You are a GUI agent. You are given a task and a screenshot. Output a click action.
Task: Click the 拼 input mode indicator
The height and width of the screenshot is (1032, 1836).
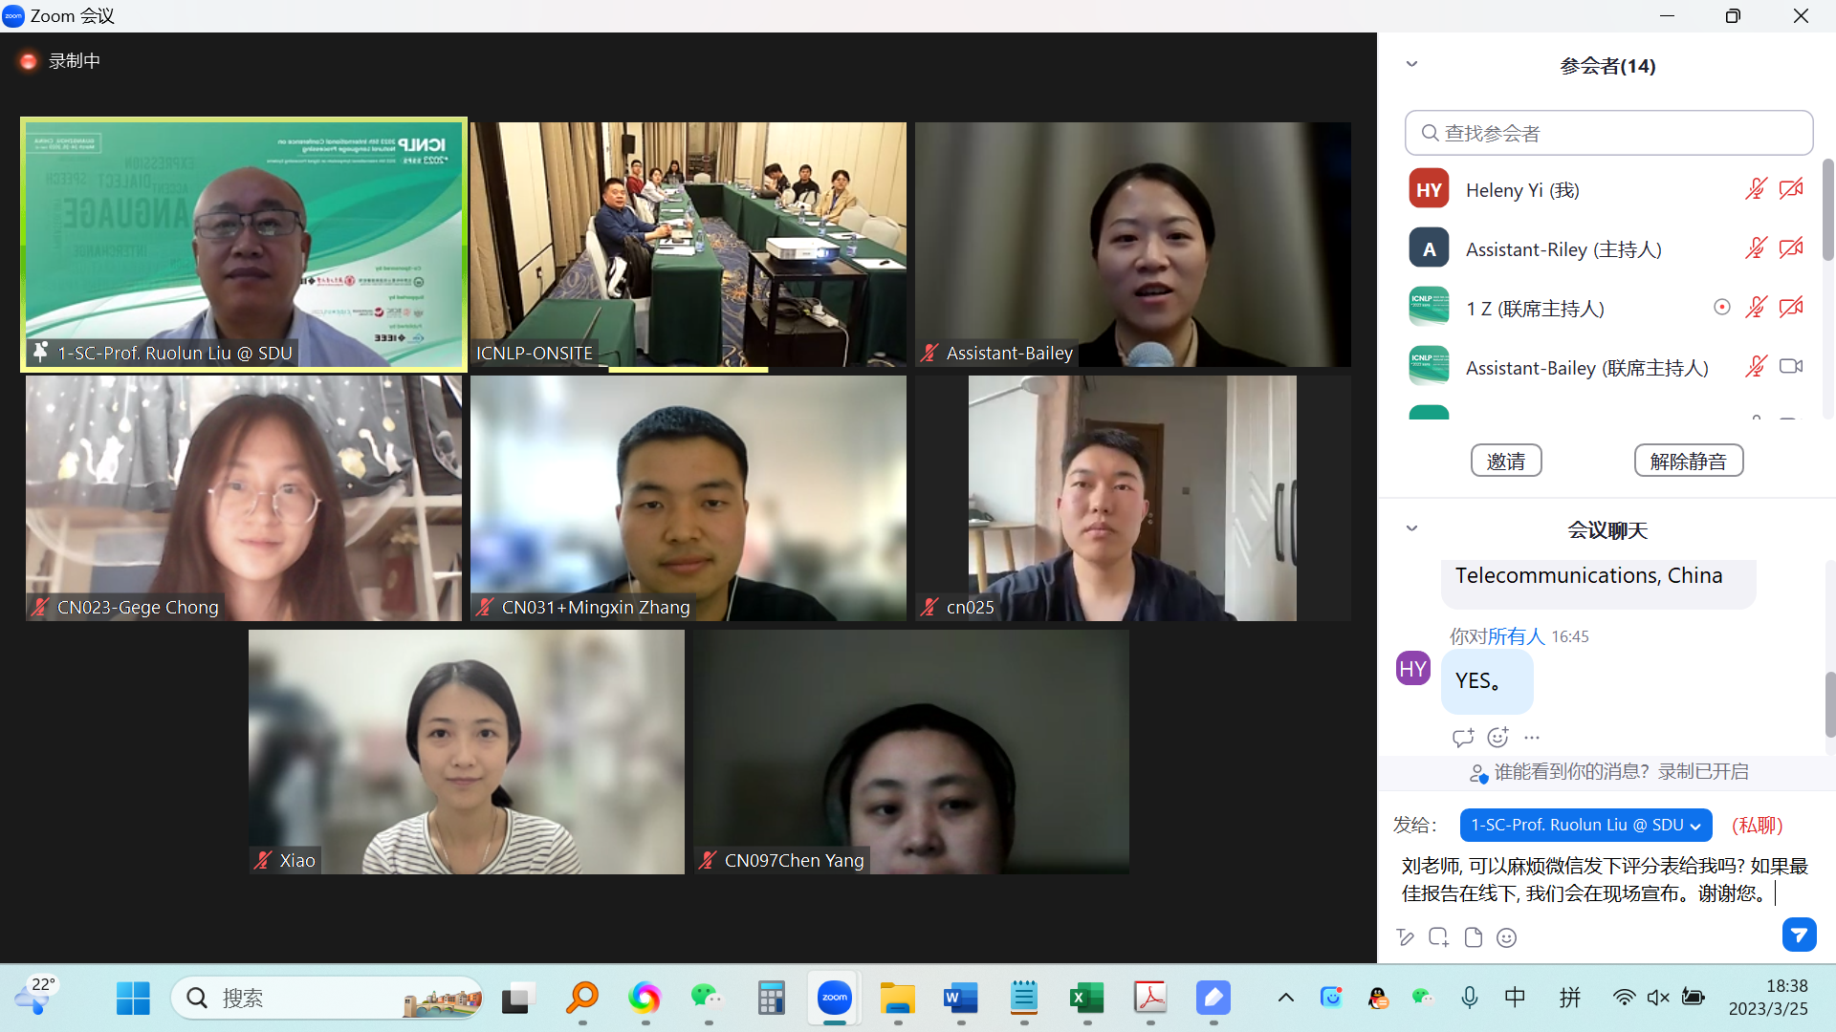(1570, 999)
